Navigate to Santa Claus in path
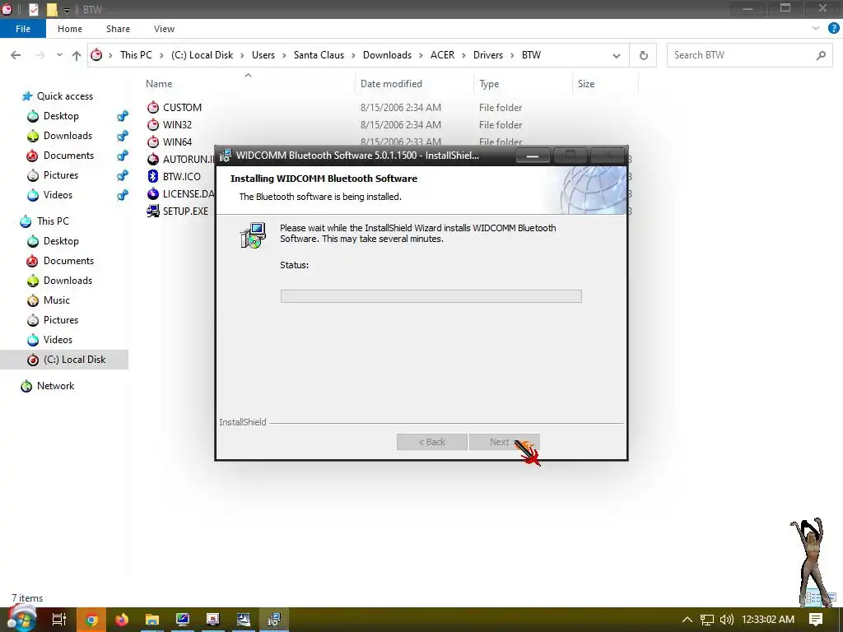The image size is (843, 632). point(319,55)
